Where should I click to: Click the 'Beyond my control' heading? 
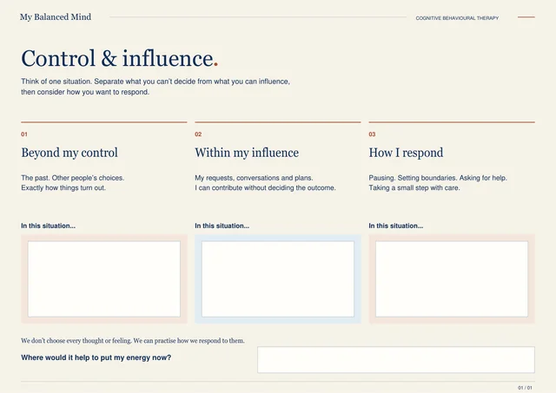69,153
